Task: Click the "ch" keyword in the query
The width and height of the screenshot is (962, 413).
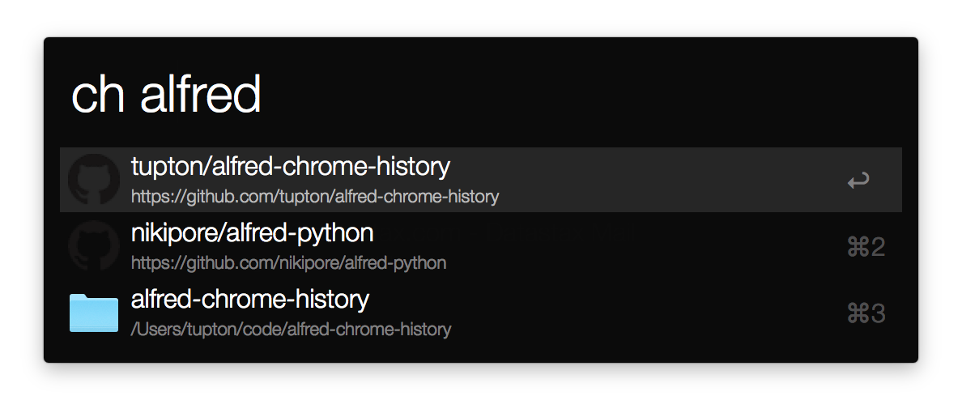Action: (97, 94)
